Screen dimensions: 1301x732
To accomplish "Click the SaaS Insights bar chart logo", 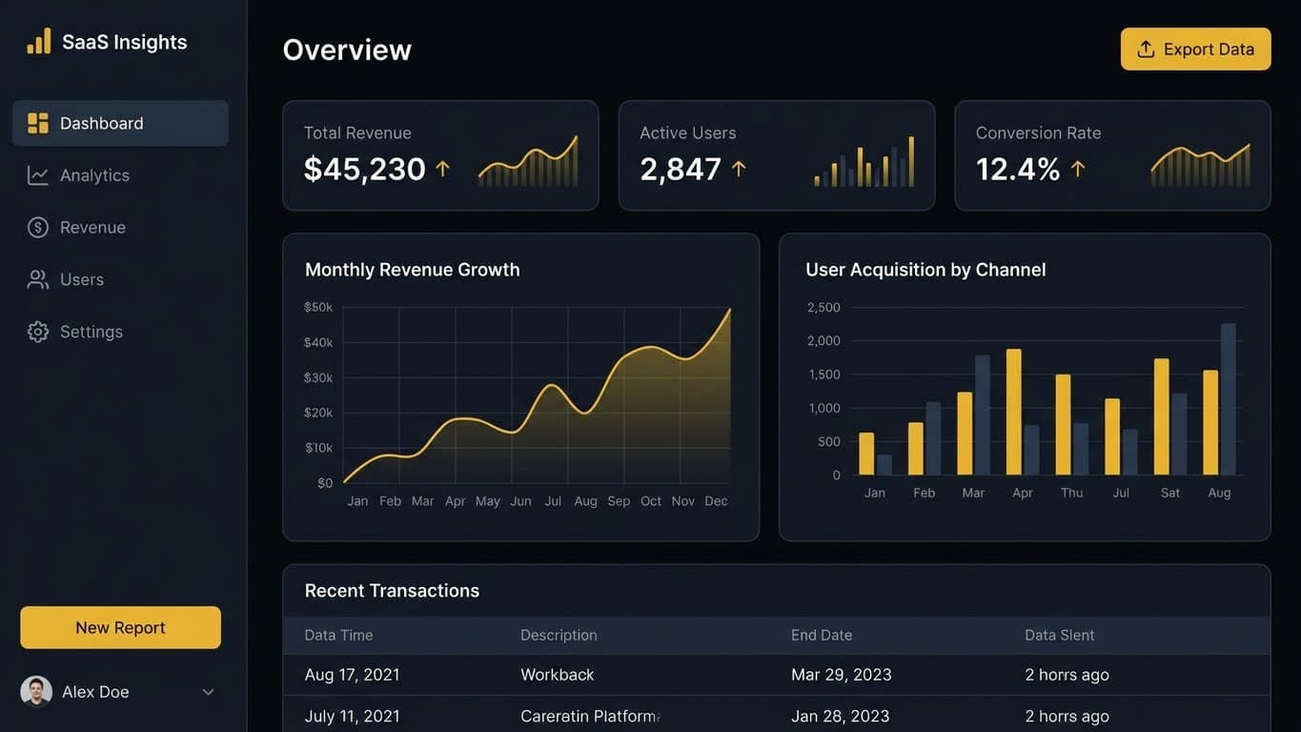I will (x=38, y=41).
